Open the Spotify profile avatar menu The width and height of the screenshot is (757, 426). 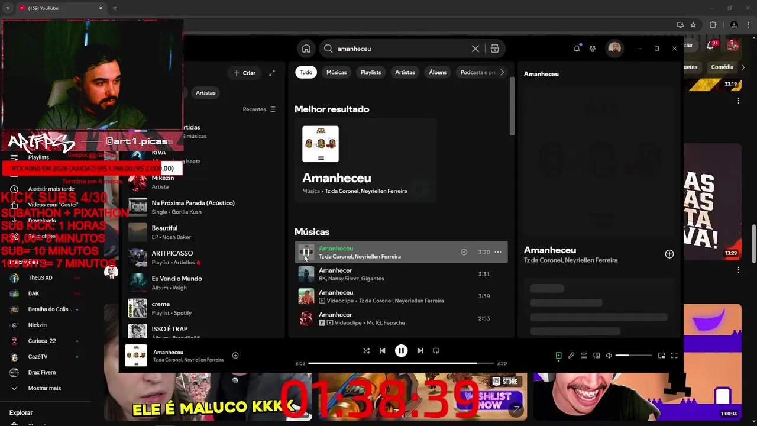[614, 48]
